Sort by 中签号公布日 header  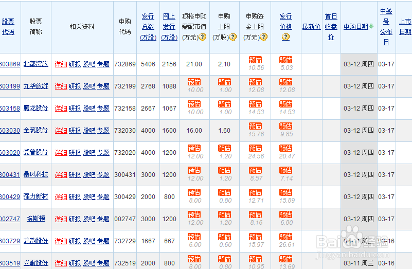(386, 27)
